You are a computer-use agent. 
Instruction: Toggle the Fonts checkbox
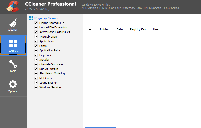(x=36, y=46)
